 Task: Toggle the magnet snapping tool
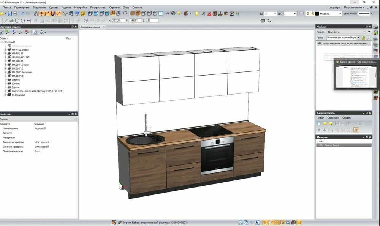click(x=52, y=14)
